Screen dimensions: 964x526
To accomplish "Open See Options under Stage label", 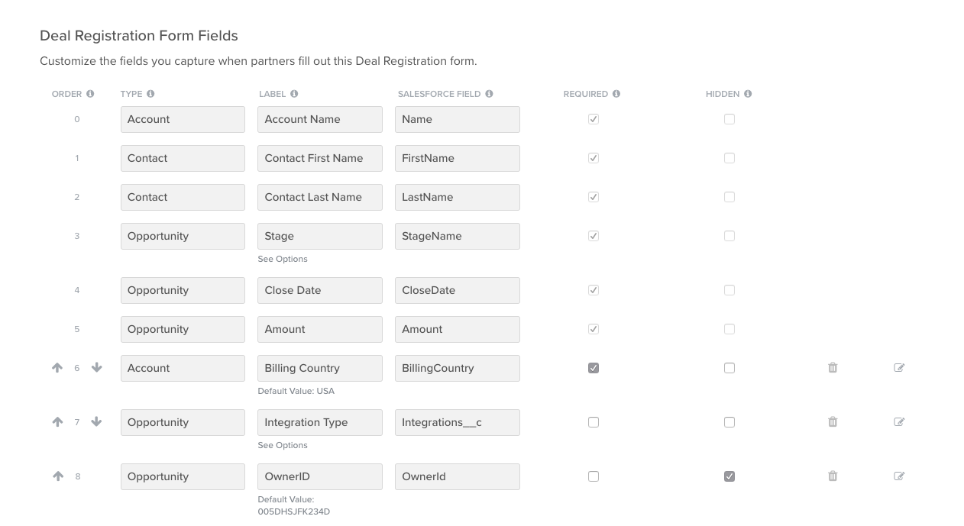I will [283, 260].
